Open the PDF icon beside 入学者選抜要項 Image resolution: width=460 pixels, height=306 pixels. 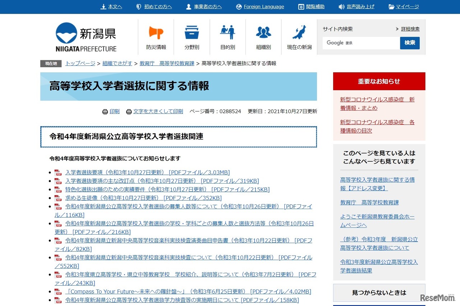58,172
